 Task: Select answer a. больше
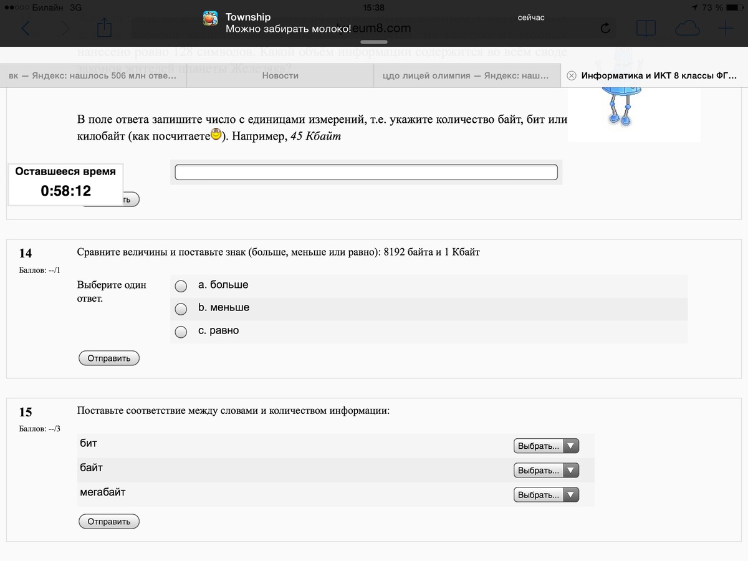(181, 286)
